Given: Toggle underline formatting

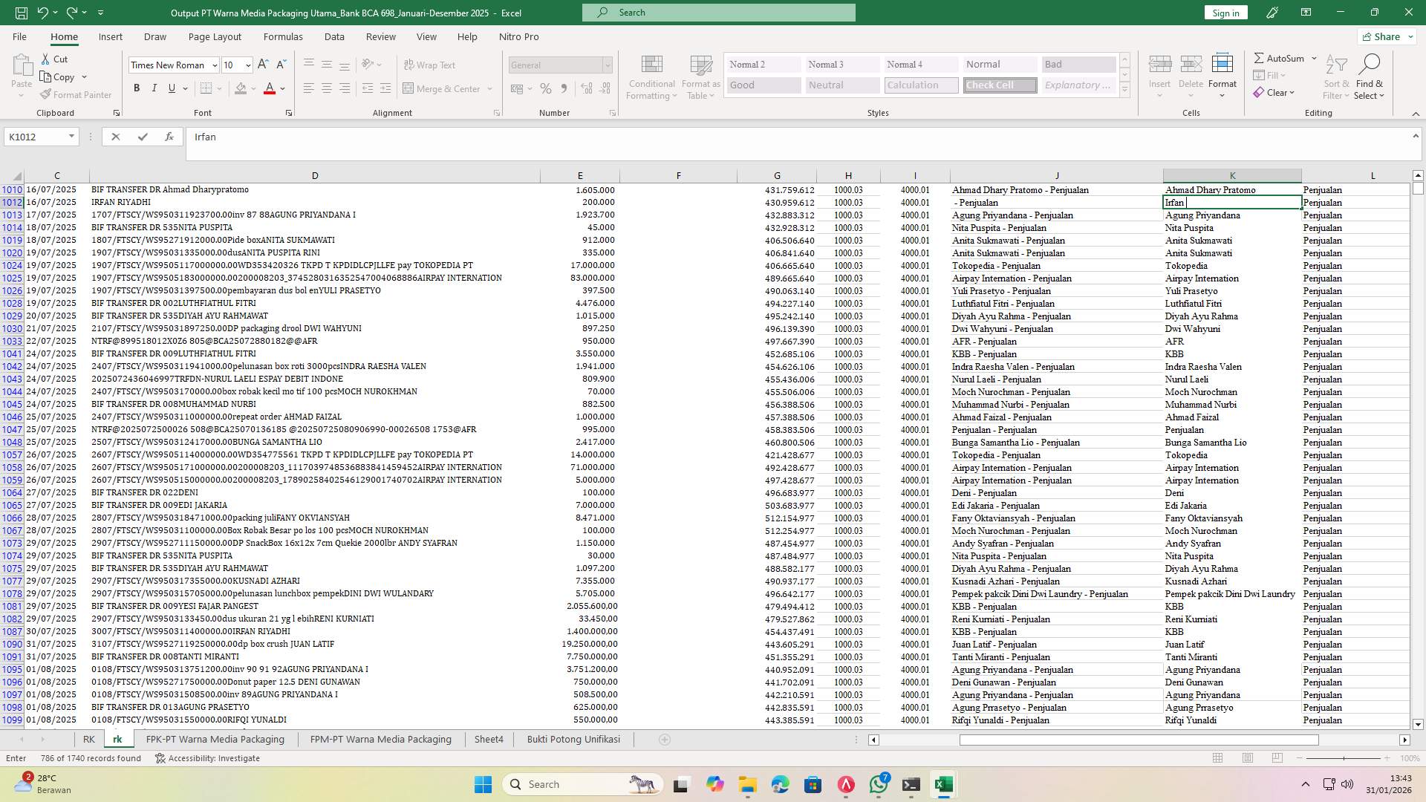Looking at the screenshot, I should coord(170,88).
